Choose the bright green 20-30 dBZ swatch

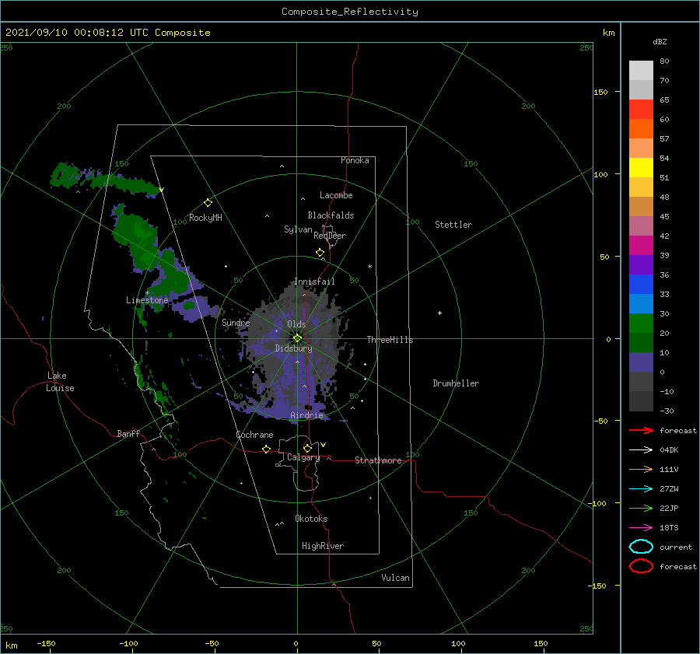(x=641, y=324)
